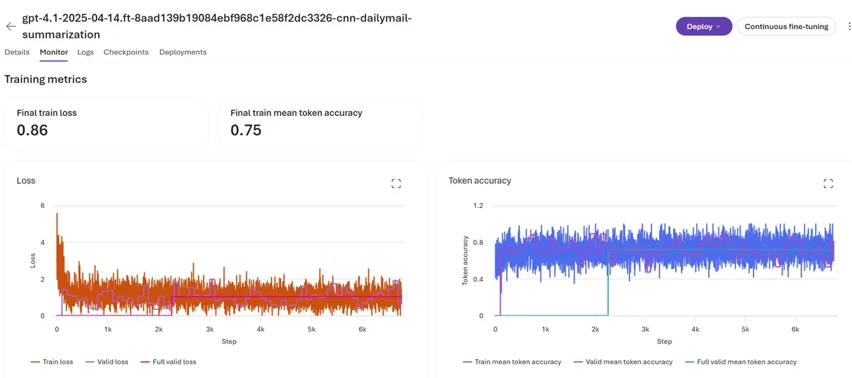
Task: Hide Full valid mean token accuracy series
Action: pyautogui.click(x=740, y=362)
